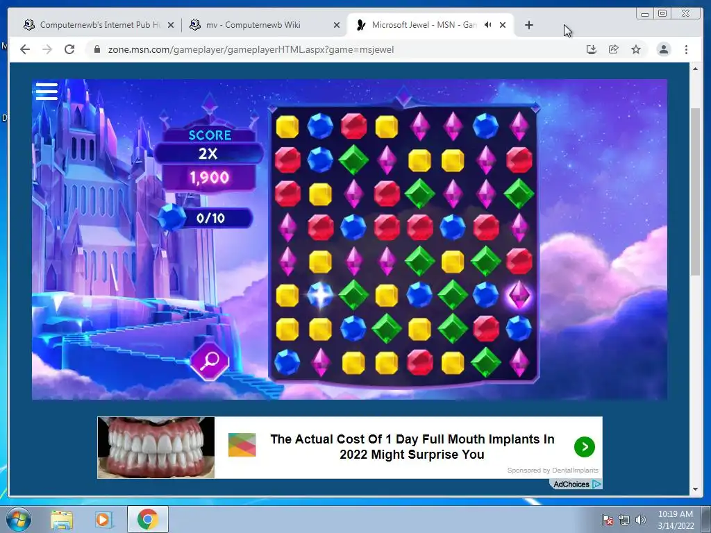Open the Chrome profile avatar
This screenshot has width=711, height=533.
[x=663, y=49]
